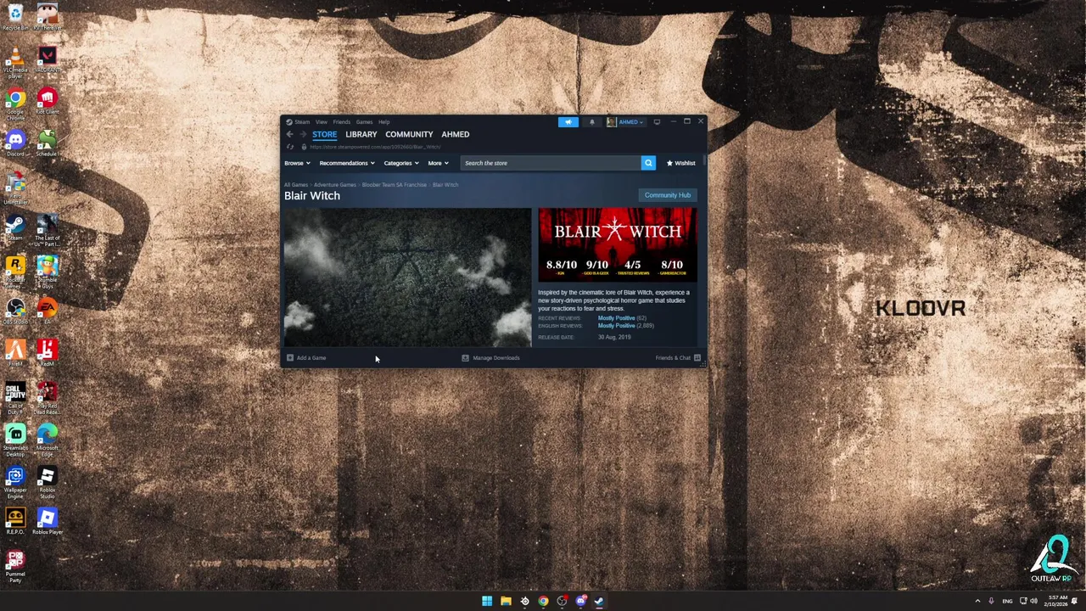Click the Blair Witch header image
This screenshot has height=611, width=1086.
click(618, 244)
